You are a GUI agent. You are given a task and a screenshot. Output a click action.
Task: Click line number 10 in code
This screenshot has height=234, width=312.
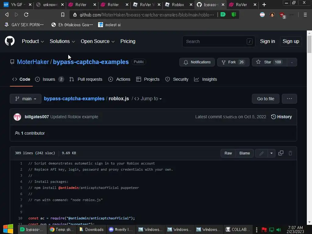(20, 218)
